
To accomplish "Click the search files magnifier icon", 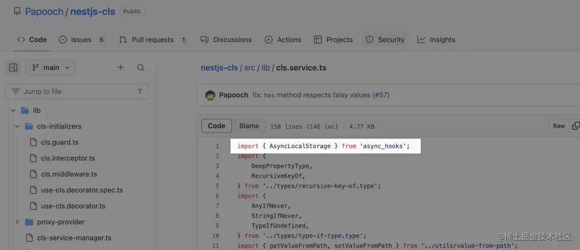I will (141, 68).
